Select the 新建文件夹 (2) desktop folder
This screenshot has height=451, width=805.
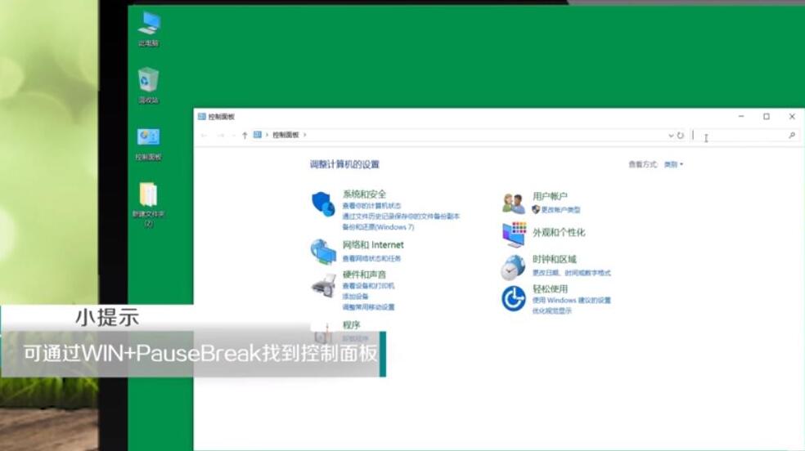click(x=148, y=194)
